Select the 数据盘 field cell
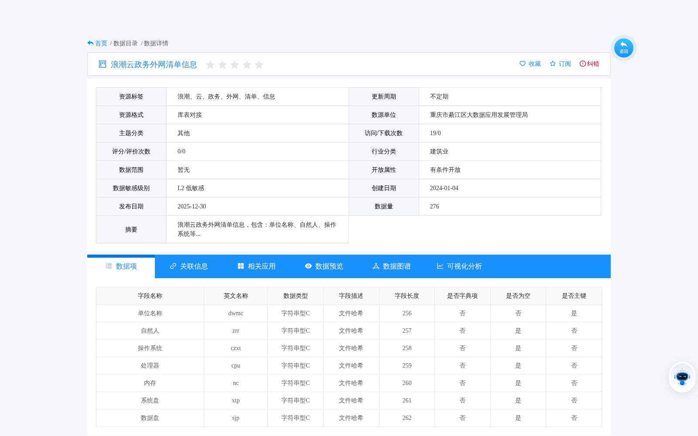 (x=150, y=418)
